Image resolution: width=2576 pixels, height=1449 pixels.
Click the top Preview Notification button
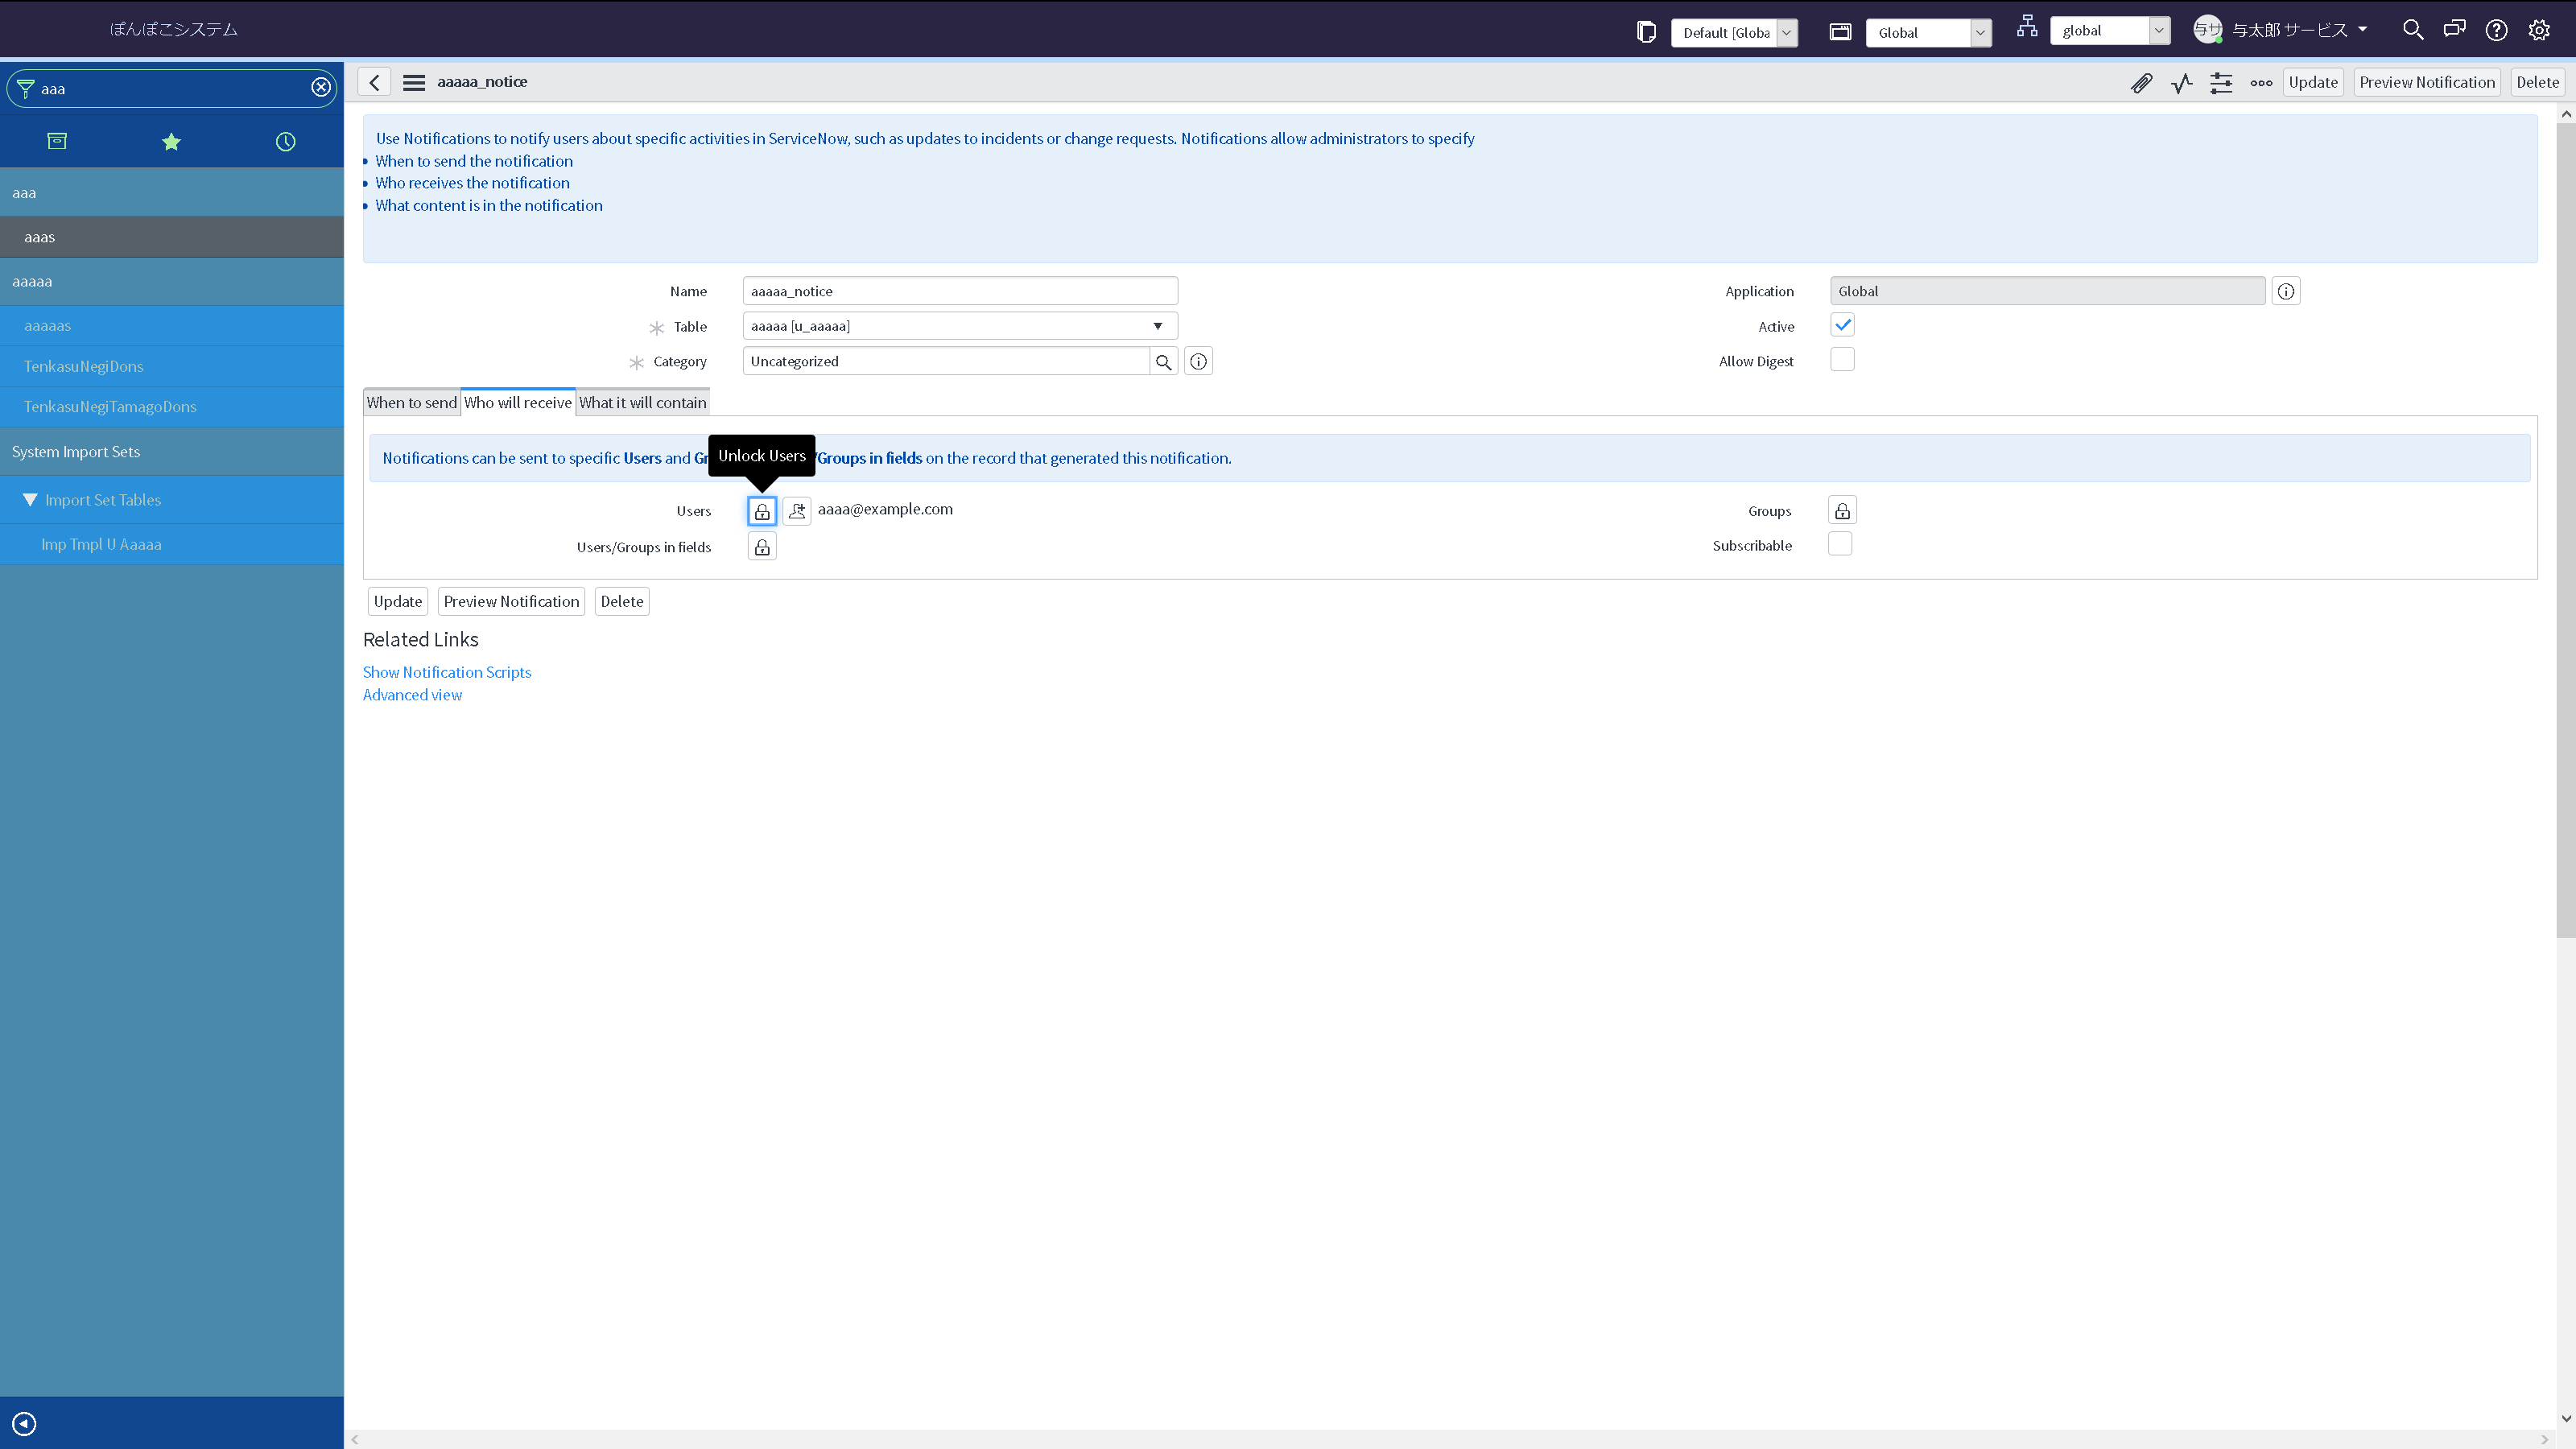click(x=2426, y=83)
